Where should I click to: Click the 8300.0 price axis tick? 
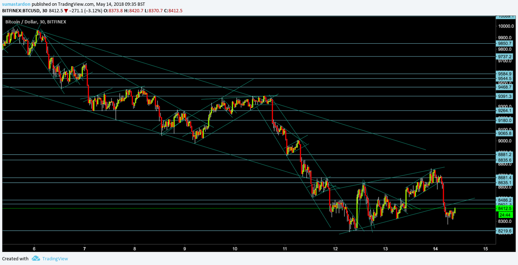tap(505, 221)
